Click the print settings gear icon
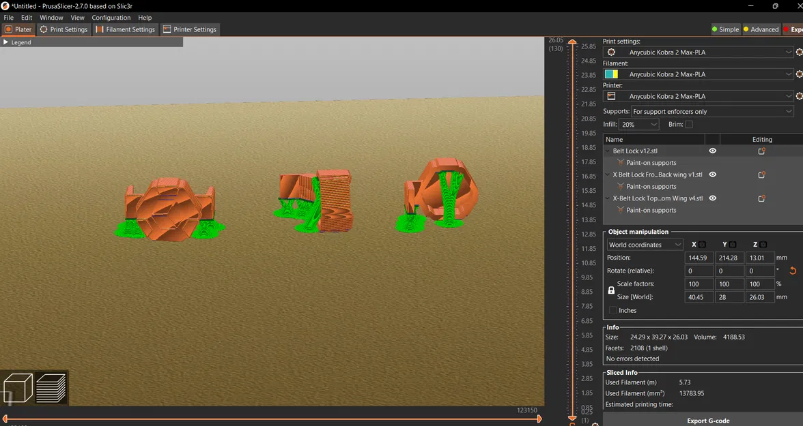 611,52
